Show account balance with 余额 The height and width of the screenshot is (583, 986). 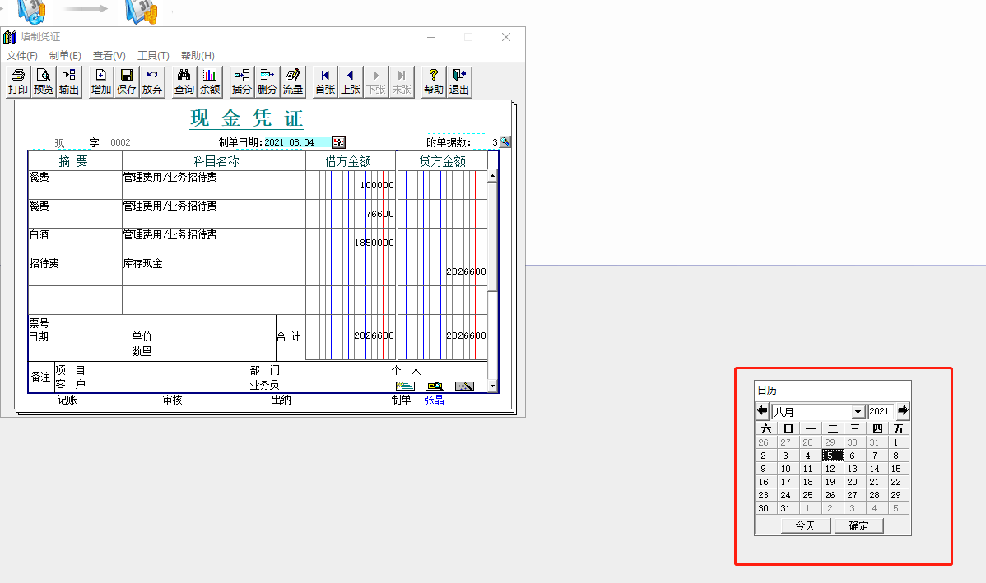210,81
